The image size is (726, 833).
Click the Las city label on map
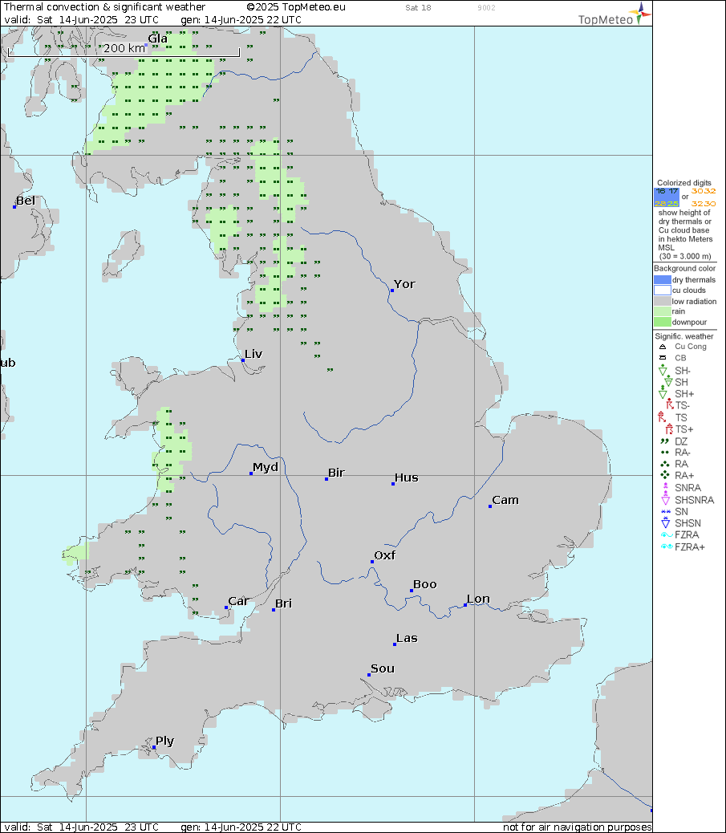[408, 638]
